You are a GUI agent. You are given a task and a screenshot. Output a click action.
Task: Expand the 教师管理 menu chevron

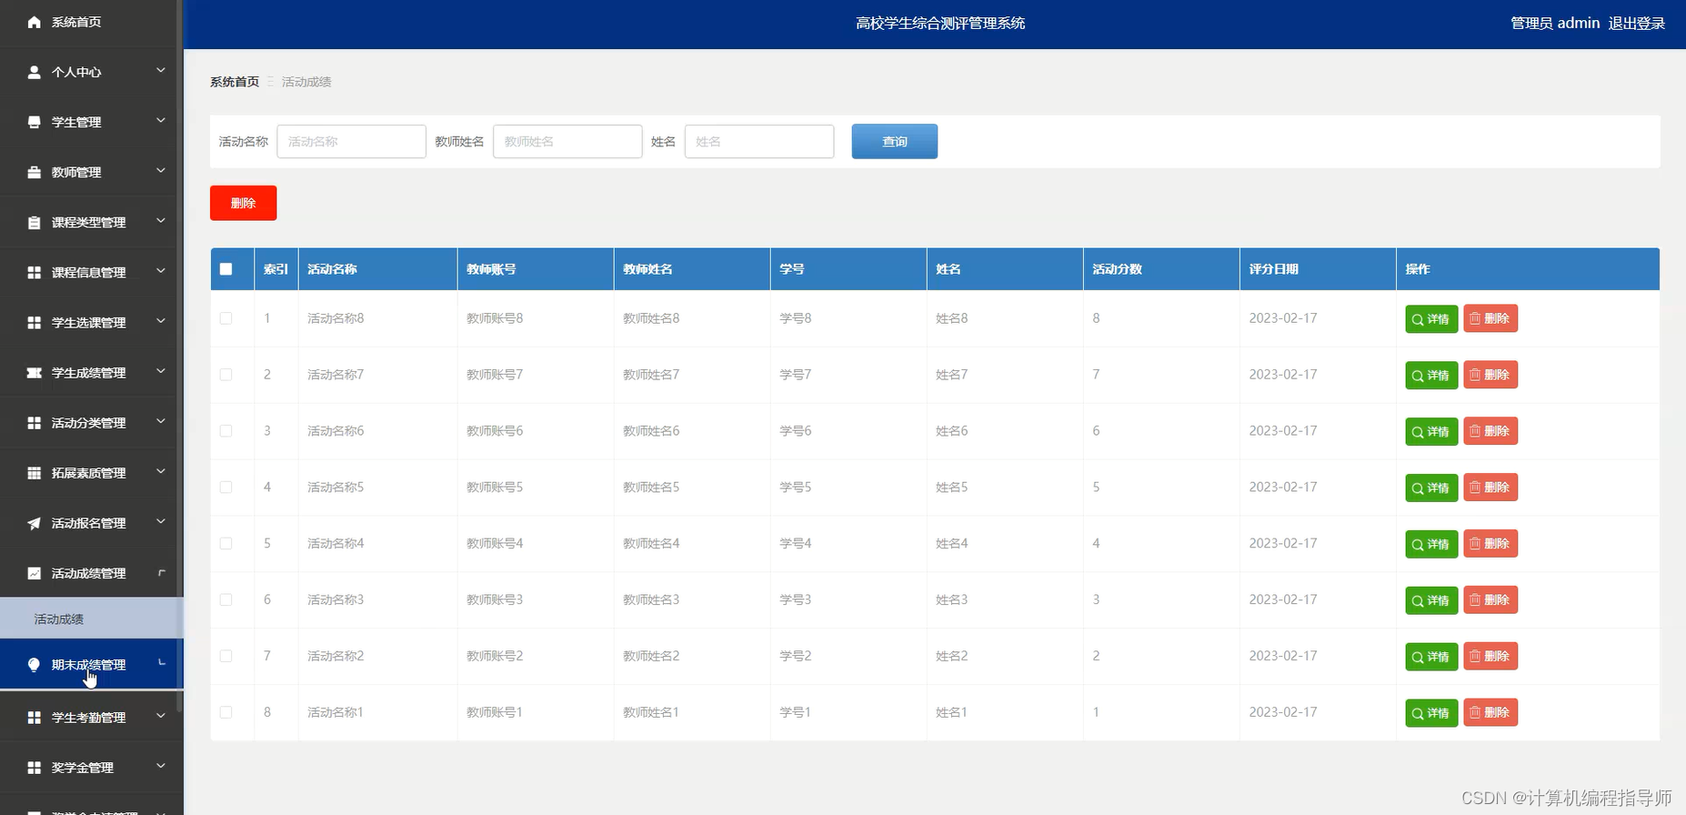[x=161, y=170]
